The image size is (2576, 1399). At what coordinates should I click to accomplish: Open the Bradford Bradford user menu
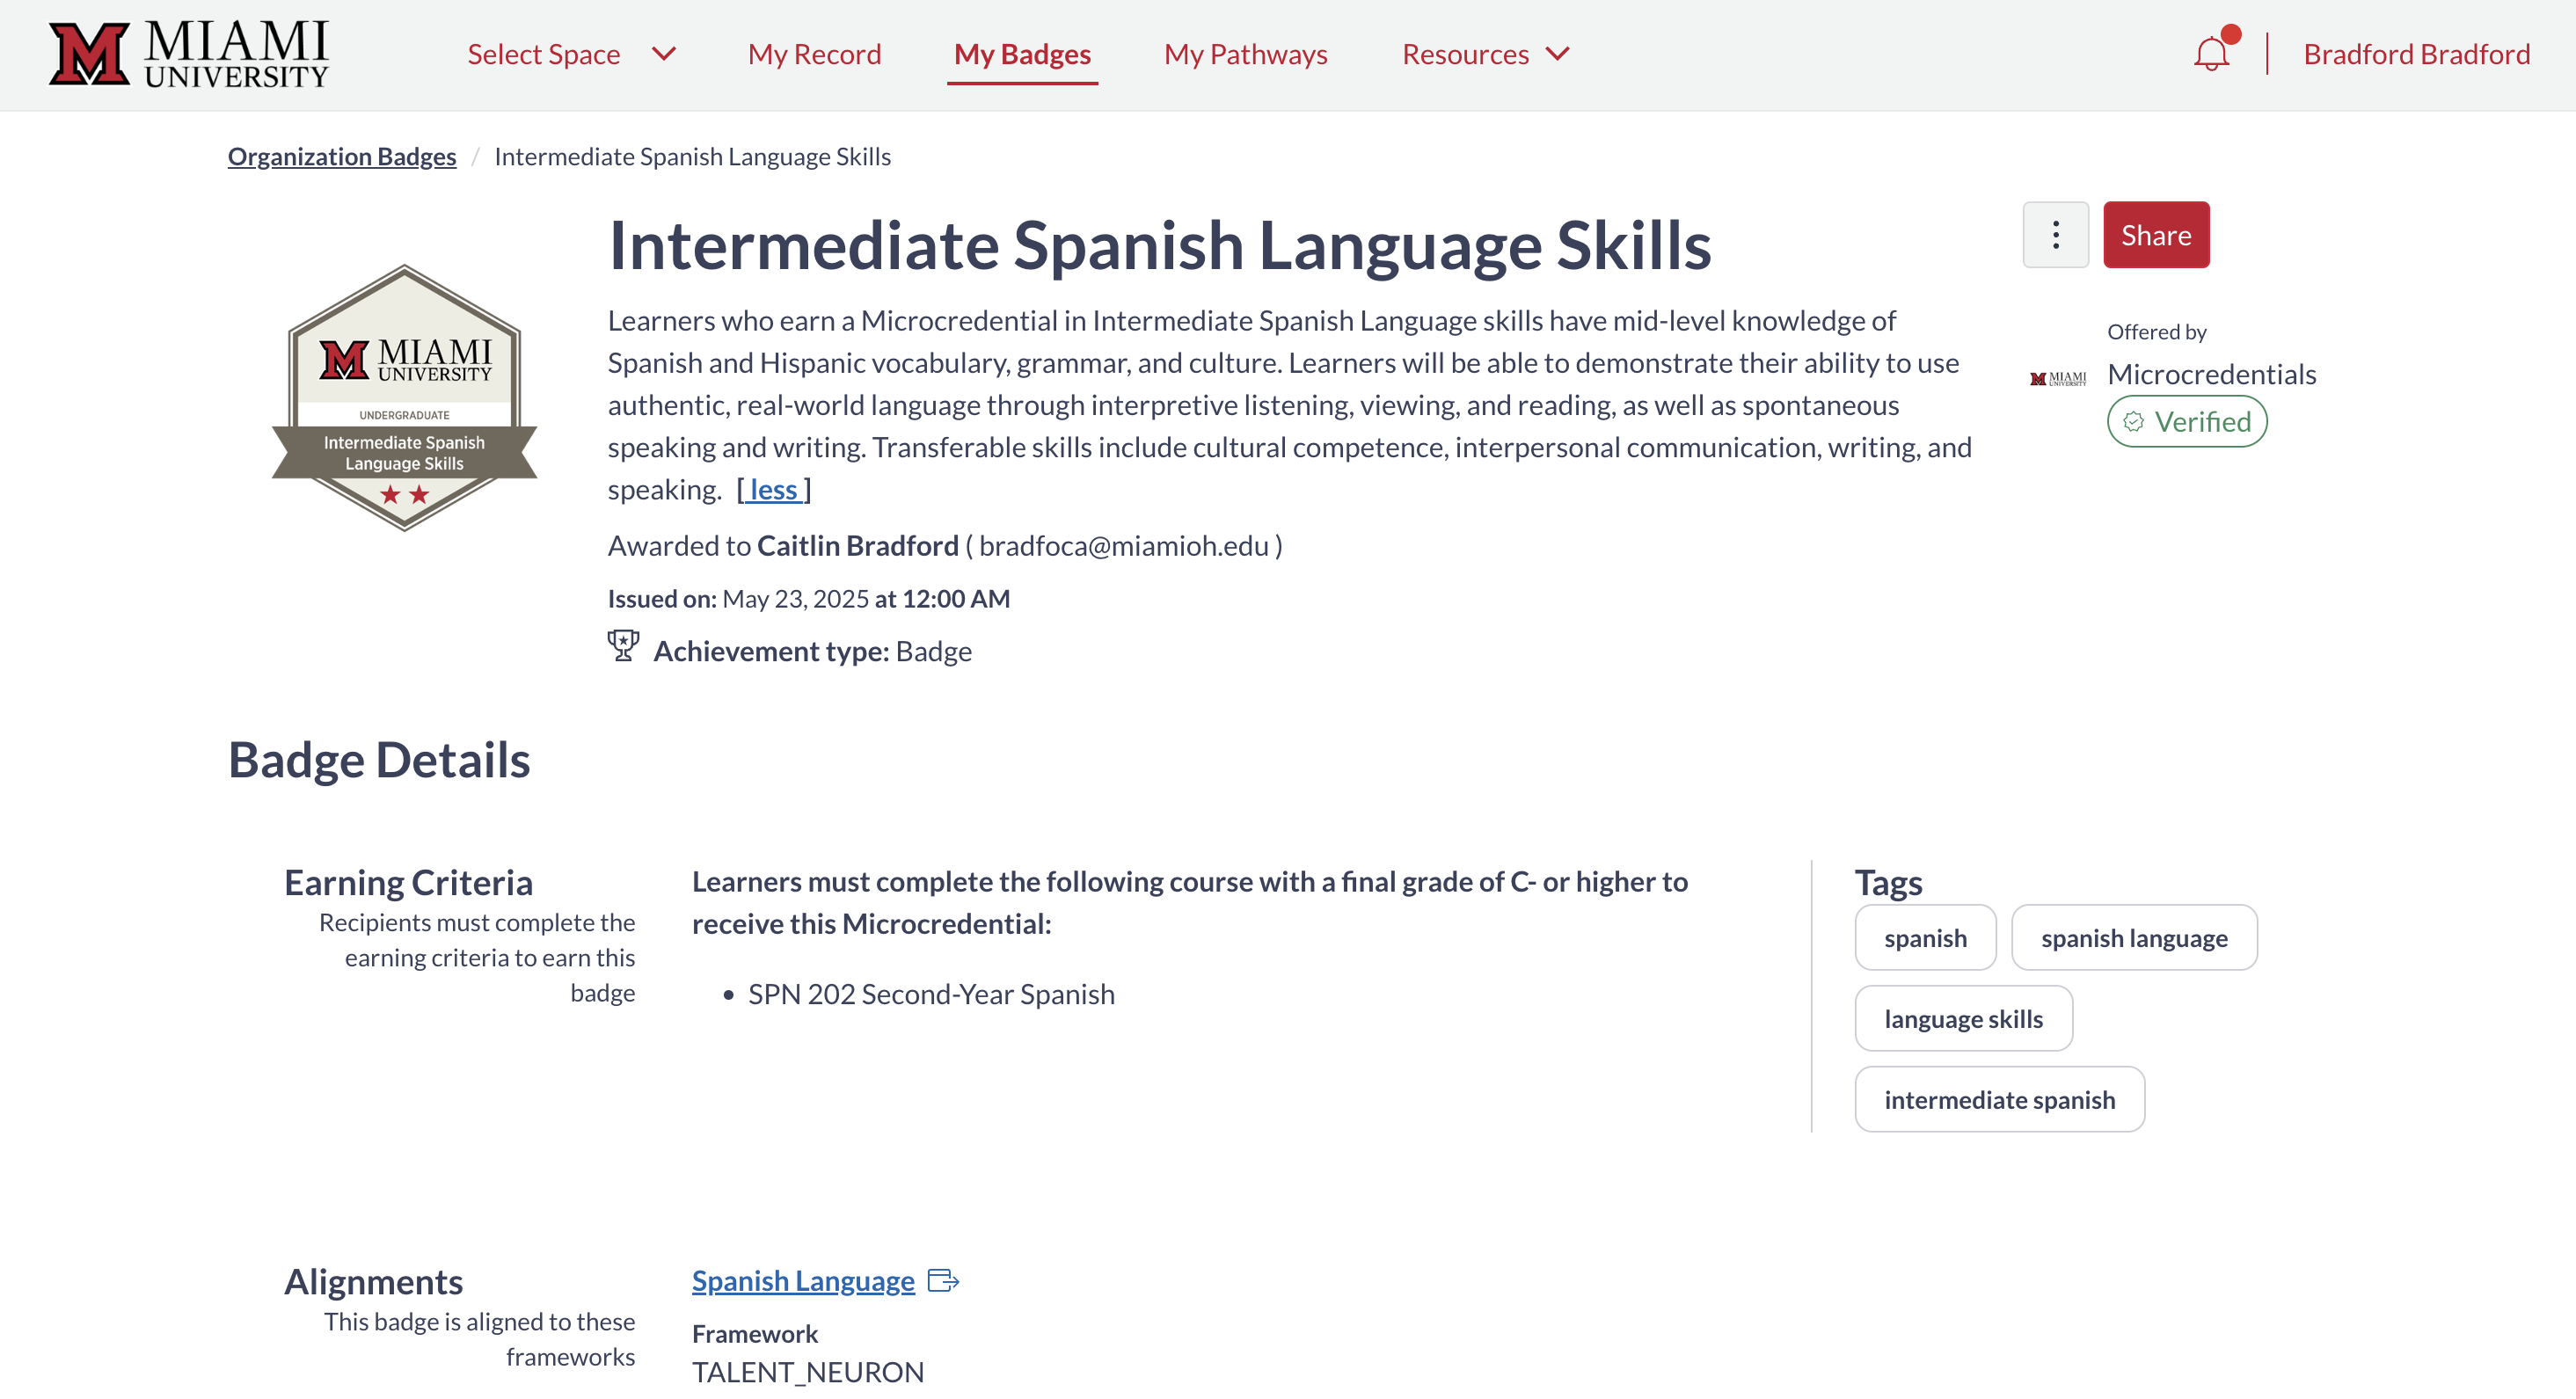point(2416,54)
